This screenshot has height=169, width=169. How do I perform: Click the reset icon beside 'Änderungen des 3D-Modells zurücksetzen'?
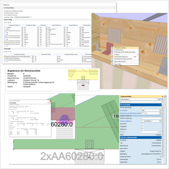[112, 52]
